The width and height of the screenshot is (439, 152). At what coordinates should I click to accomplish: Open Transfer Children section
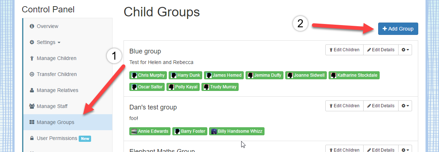[x=68, y=74]
